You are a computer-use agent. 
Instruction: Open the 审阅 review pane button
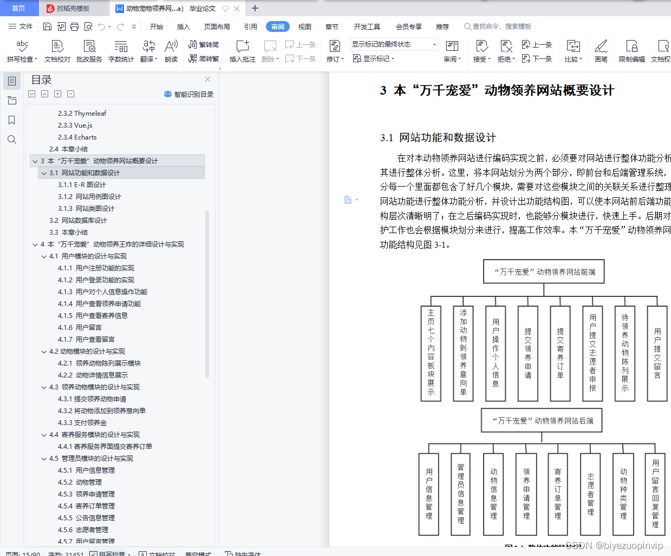[x=452, y=51]
